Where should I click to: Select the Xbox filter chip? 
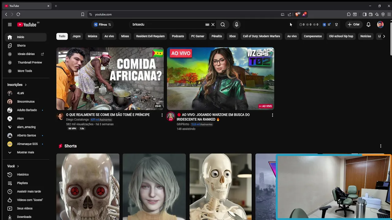click(x=232, y=36)
